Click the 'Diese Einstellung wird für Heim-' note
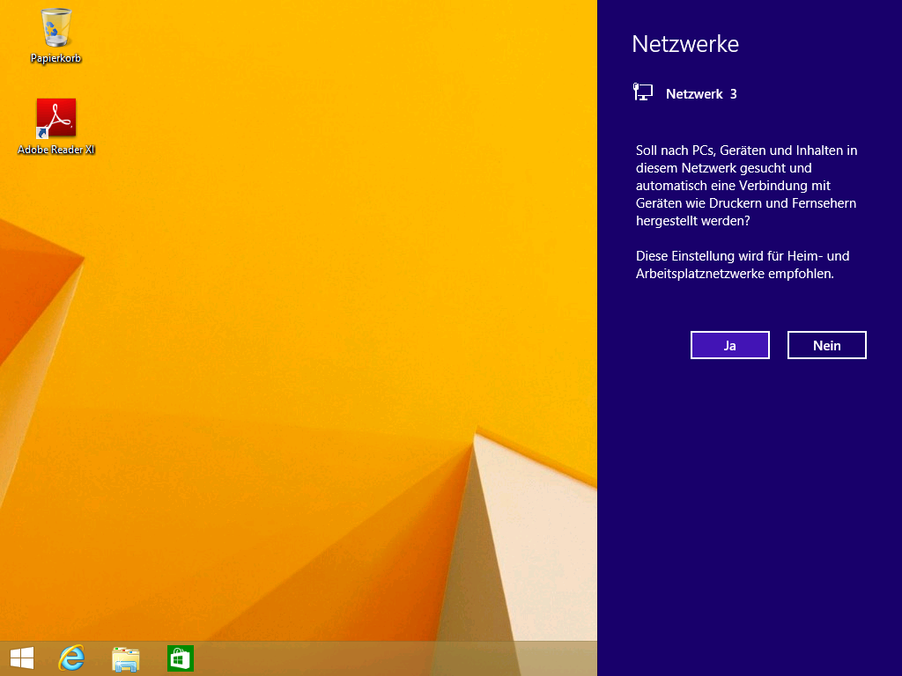This screenshot has height=676, width=902. coord(742,264)
